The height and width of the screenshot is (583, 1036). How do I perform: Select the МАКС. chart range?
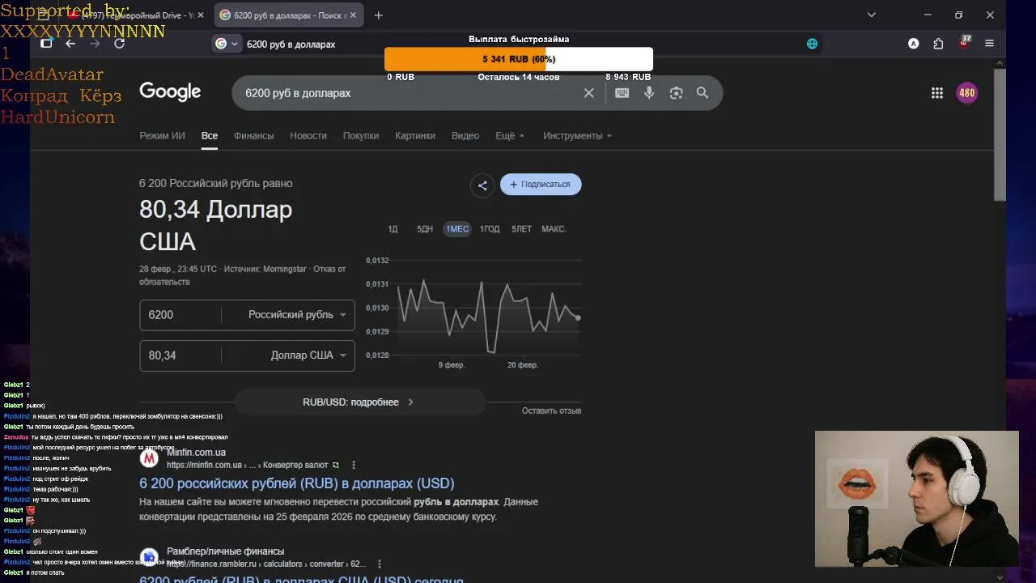[x=554, y=229]
